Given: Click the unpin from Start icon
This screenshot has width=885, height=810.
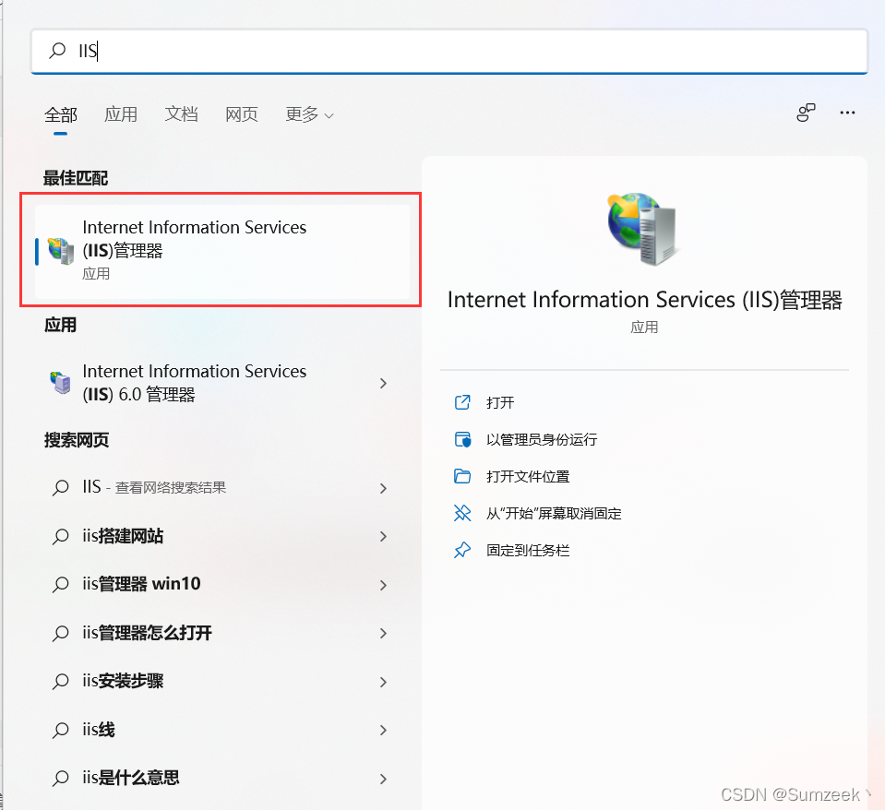Looking at the screenshot, I should (462, 513).
